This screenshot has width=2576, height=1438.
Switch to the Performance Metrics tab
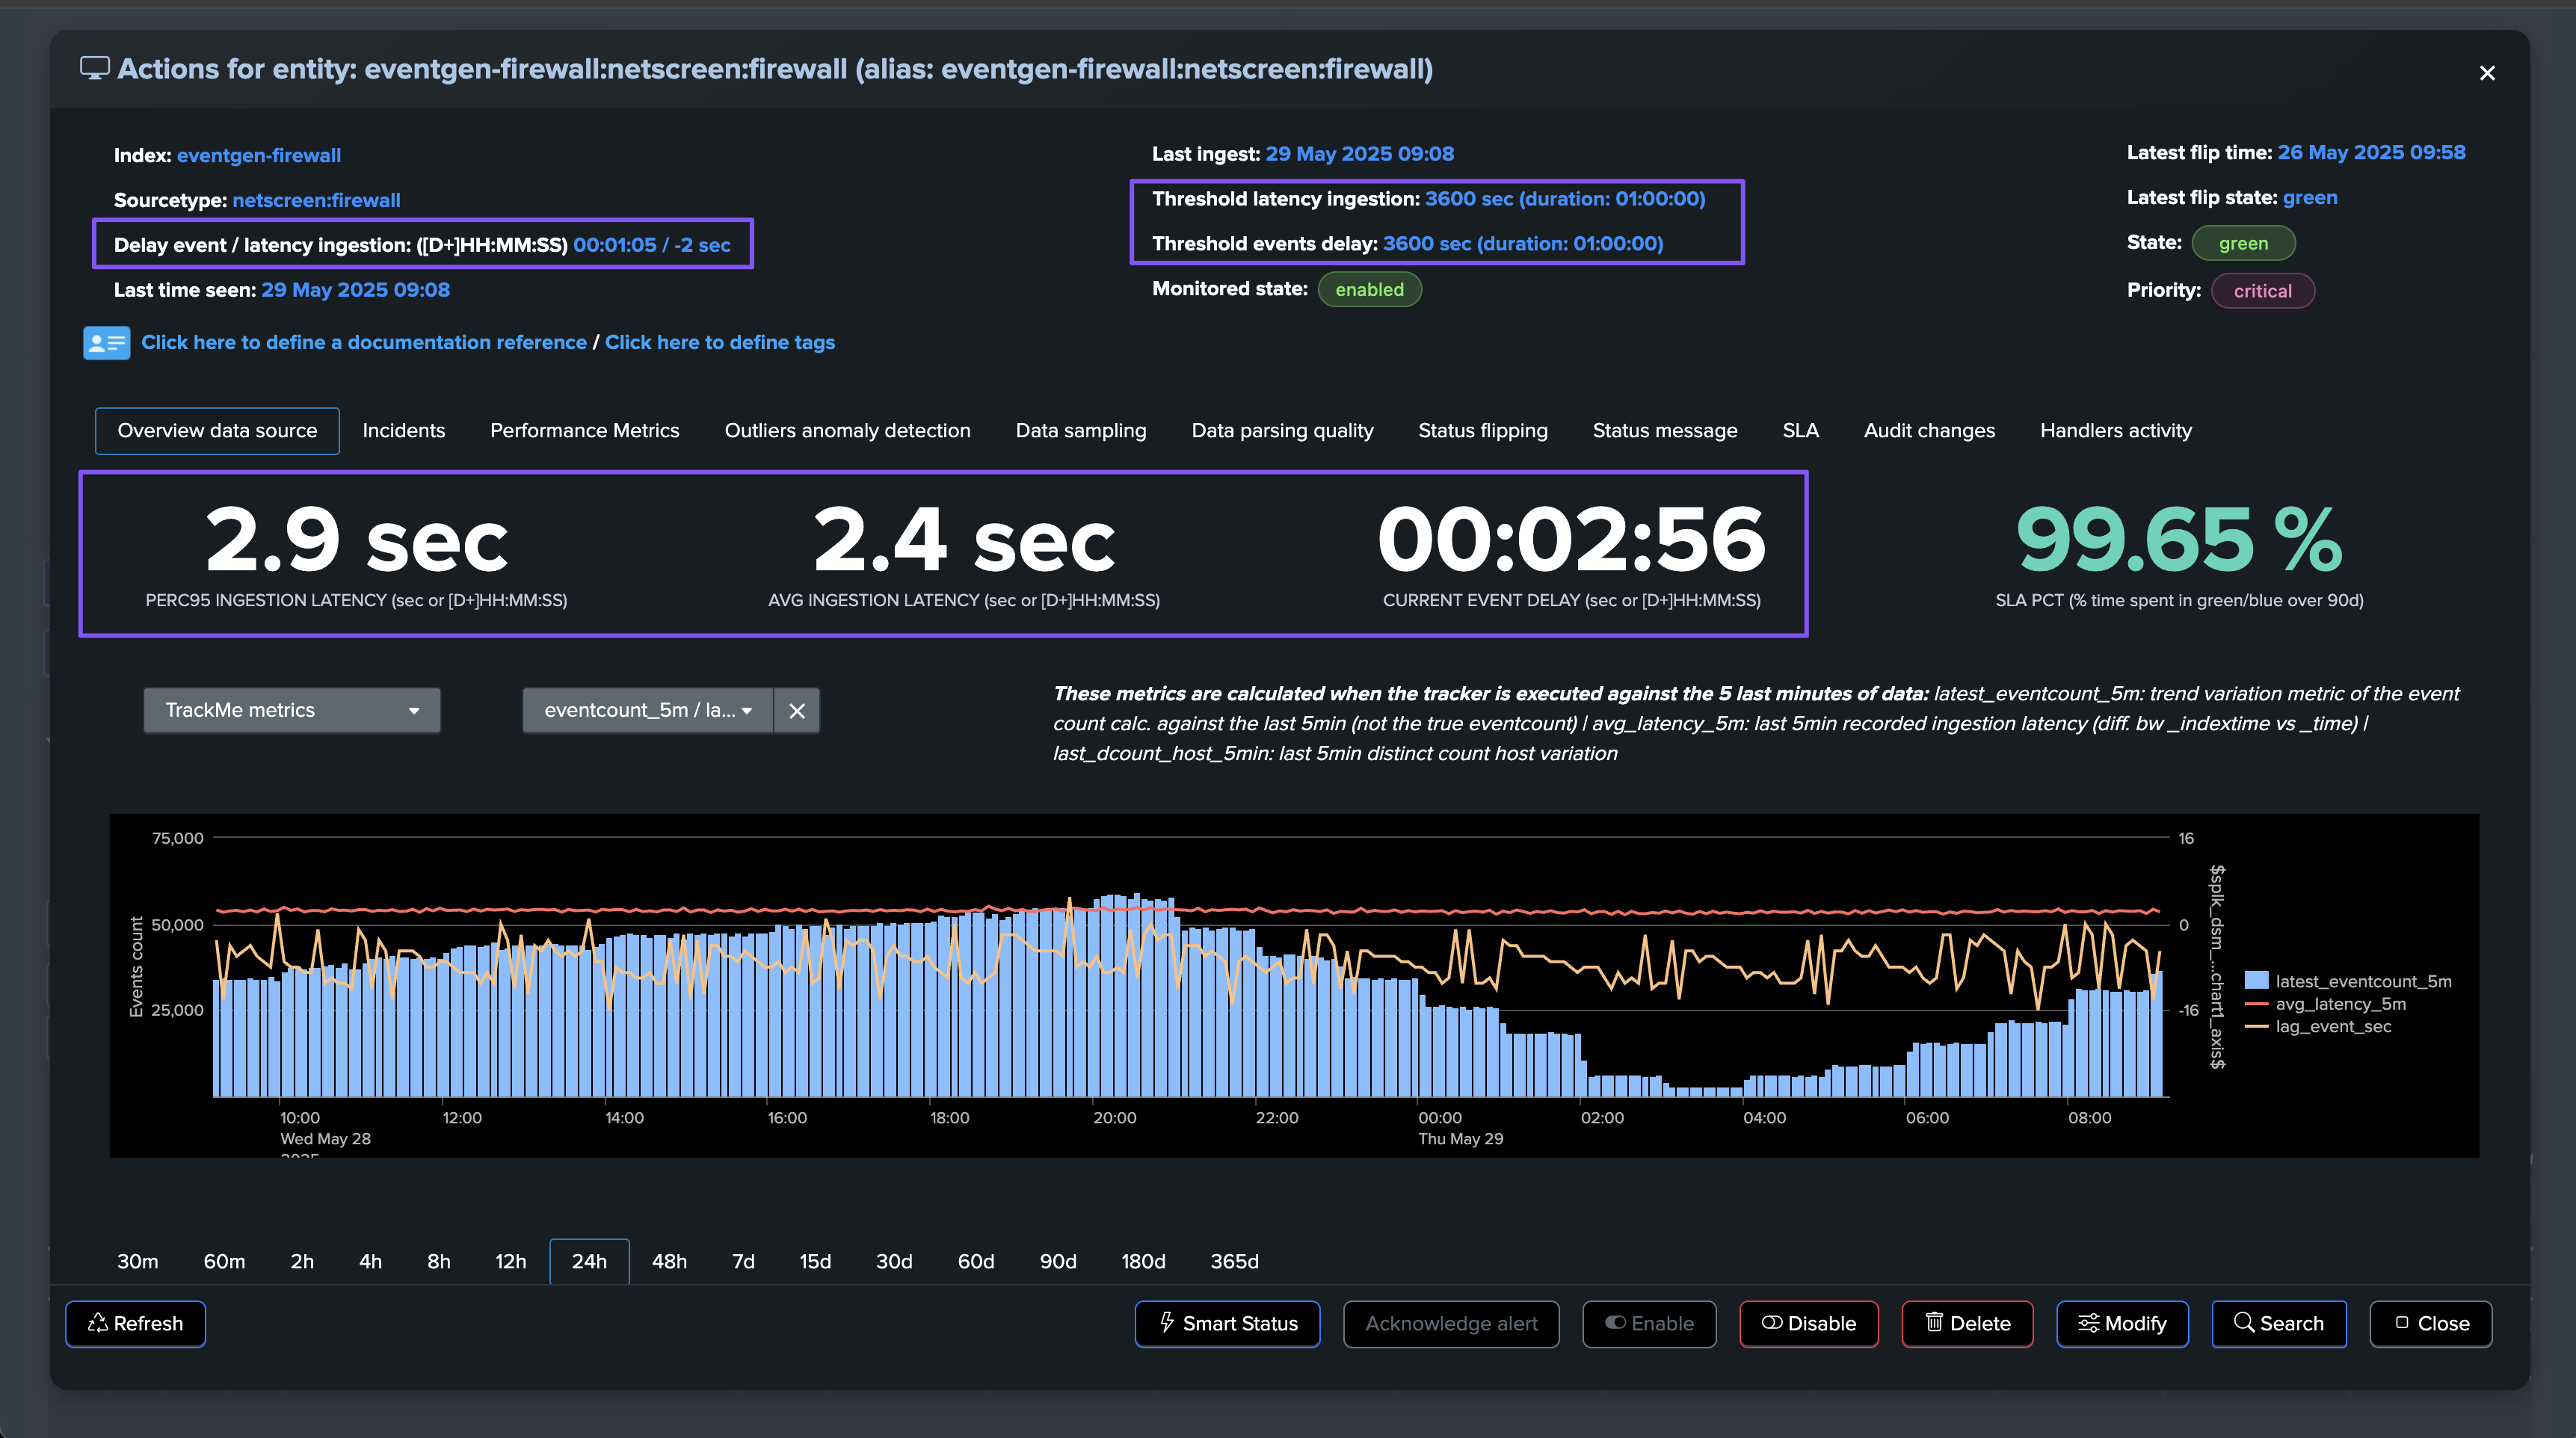[584, 430]
